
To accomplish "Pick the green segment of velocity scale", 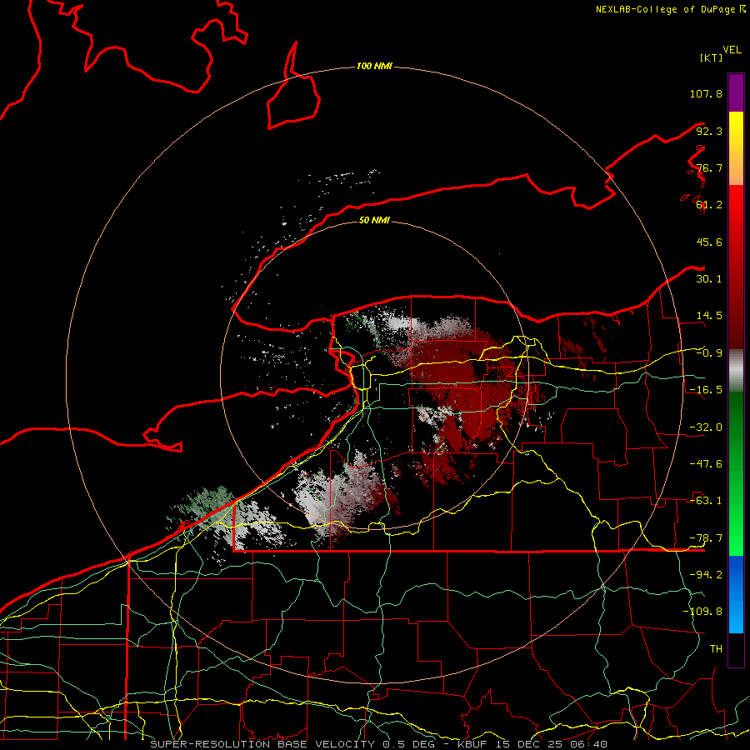I will click(736, 473).
